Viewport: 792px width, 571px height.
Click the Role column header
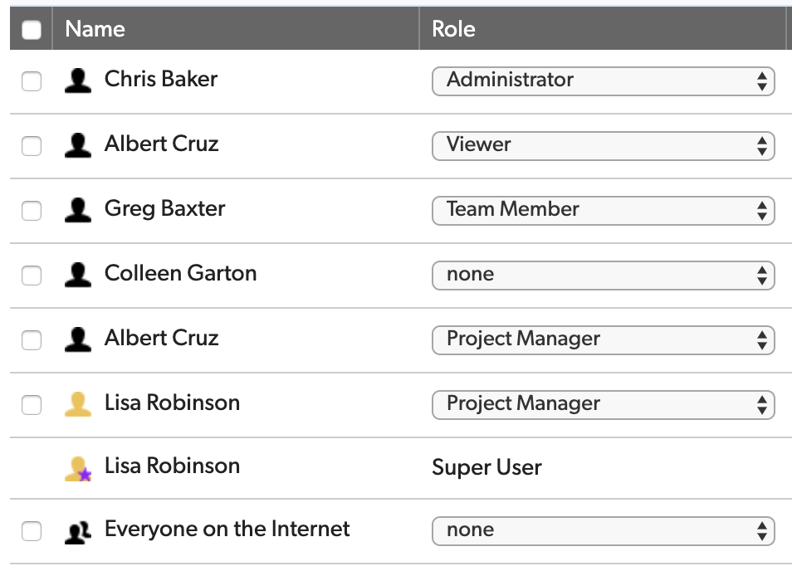click(453, 29)
